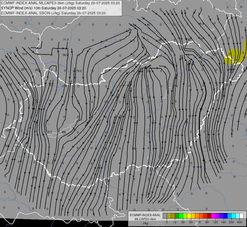This screenshot has height=227, width=247.
Task: Click the olive swatch right of the gray one
Action: coord(169,216)
